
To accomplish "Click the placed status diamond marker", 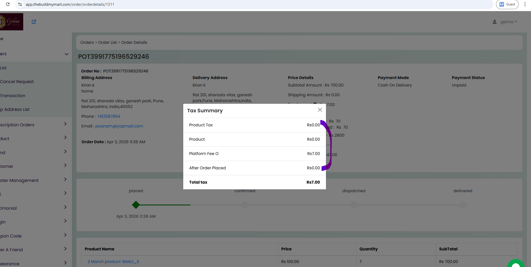I will coord(136,205).
